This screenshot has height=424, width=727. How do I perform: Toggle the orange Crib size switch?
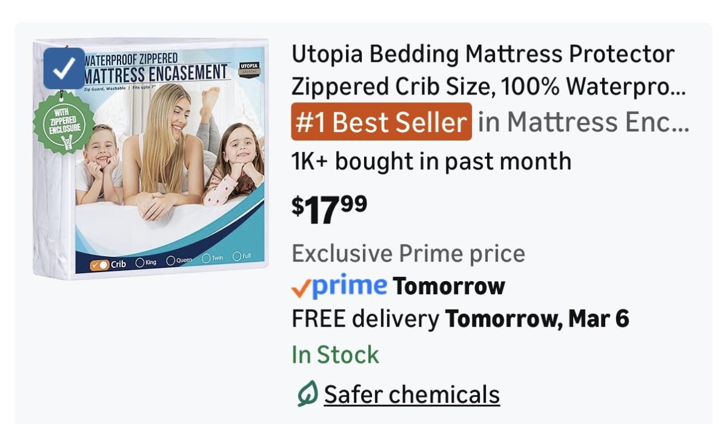99,265
